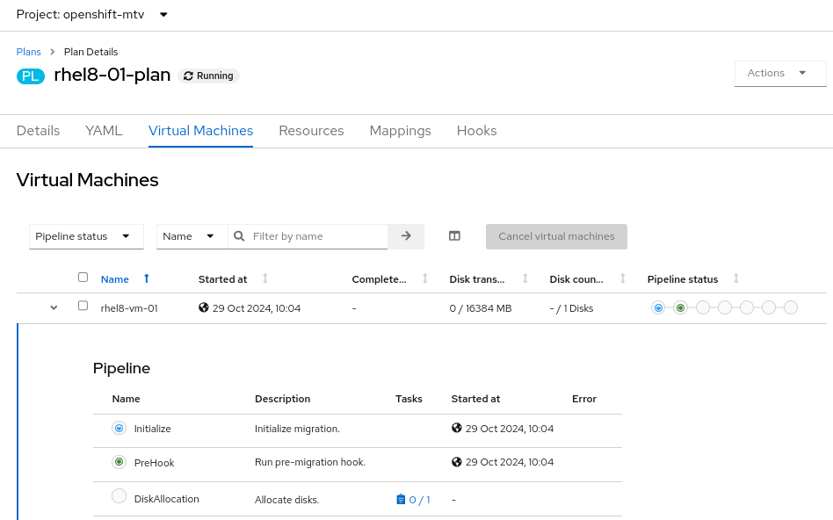Click the Allocate disks description
Viewport: 833px width, 520px height.
point(286,500)
